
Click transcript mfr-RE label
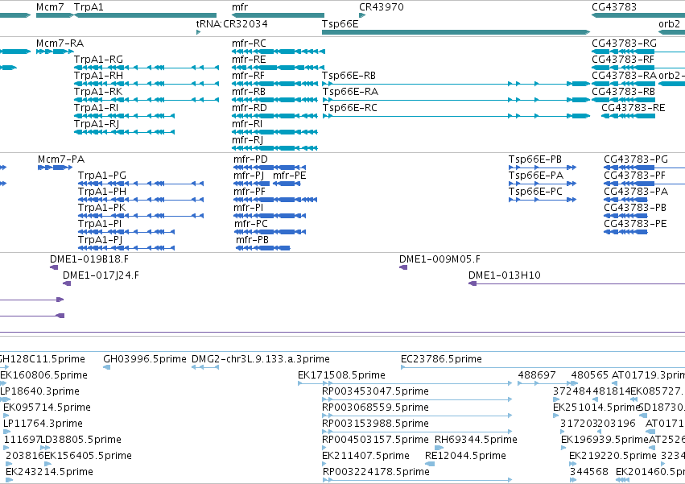(x=249, y=60)
